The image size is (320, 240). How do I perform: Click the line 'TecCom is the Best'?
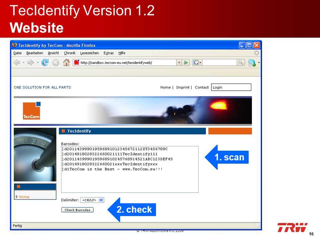pos(112,169)
